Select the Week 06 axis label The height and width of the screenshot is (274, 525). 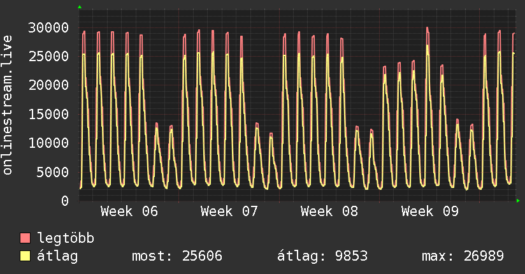[129, 212]
